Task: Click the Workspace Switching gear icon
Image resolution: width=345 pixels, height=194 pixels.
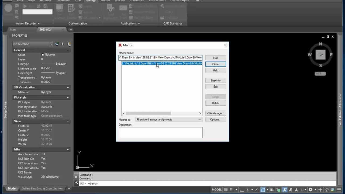Action: 310,190
